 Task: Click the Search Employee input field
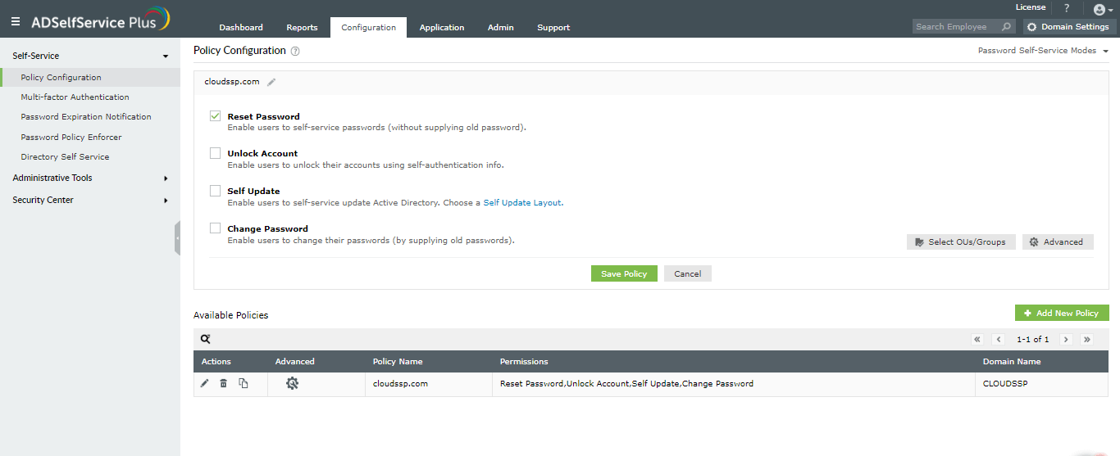(x=956, y=27)
